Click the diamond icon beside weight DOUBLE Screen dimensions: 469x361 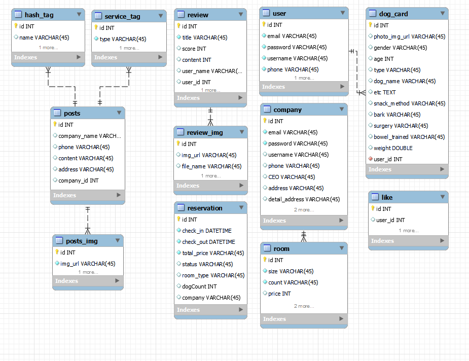pos(371,148)
